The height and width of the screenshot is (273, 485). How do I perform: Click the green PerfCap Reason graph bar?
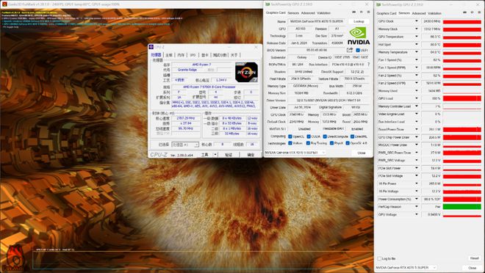(461, 207)
